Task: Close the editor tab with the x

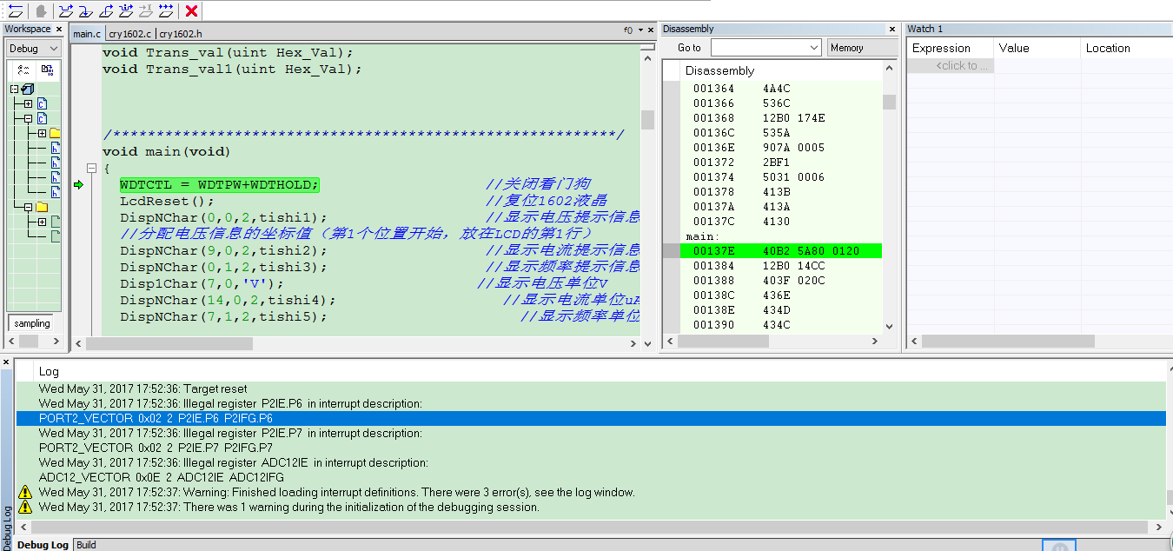Action: coord(651,30)
